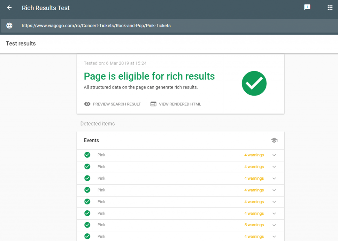
Task: Open Preview Search Result
Action: pos(113,104)
